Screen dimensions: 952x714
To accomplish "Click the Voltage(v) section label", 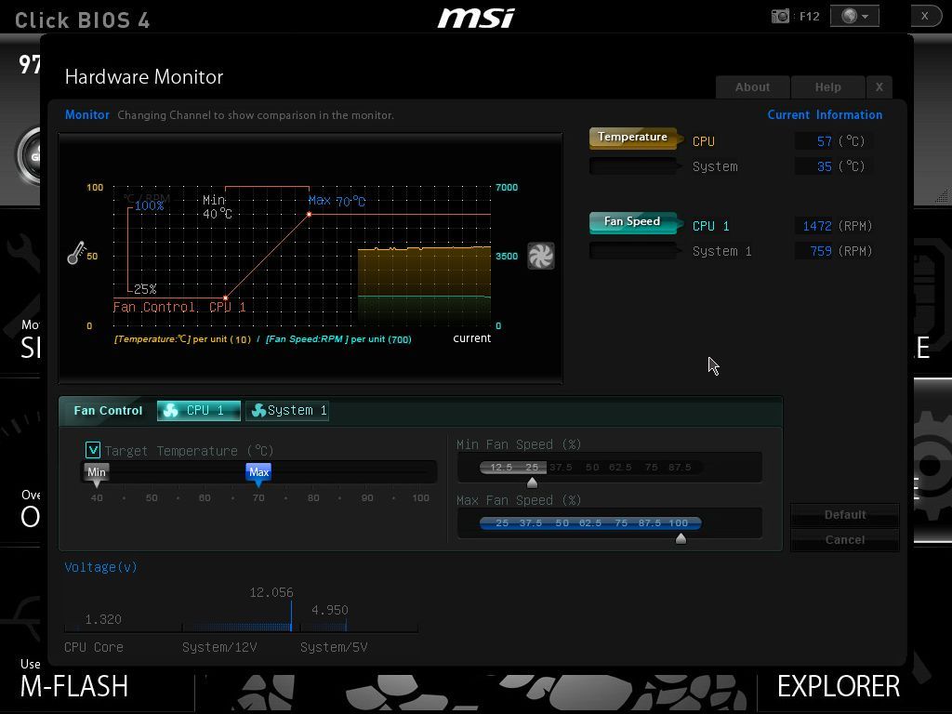I will pos(100,567).
